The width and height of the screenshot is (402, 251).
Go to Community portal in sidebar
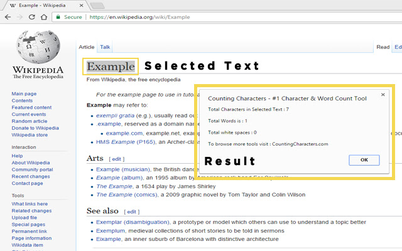[32, 169]
